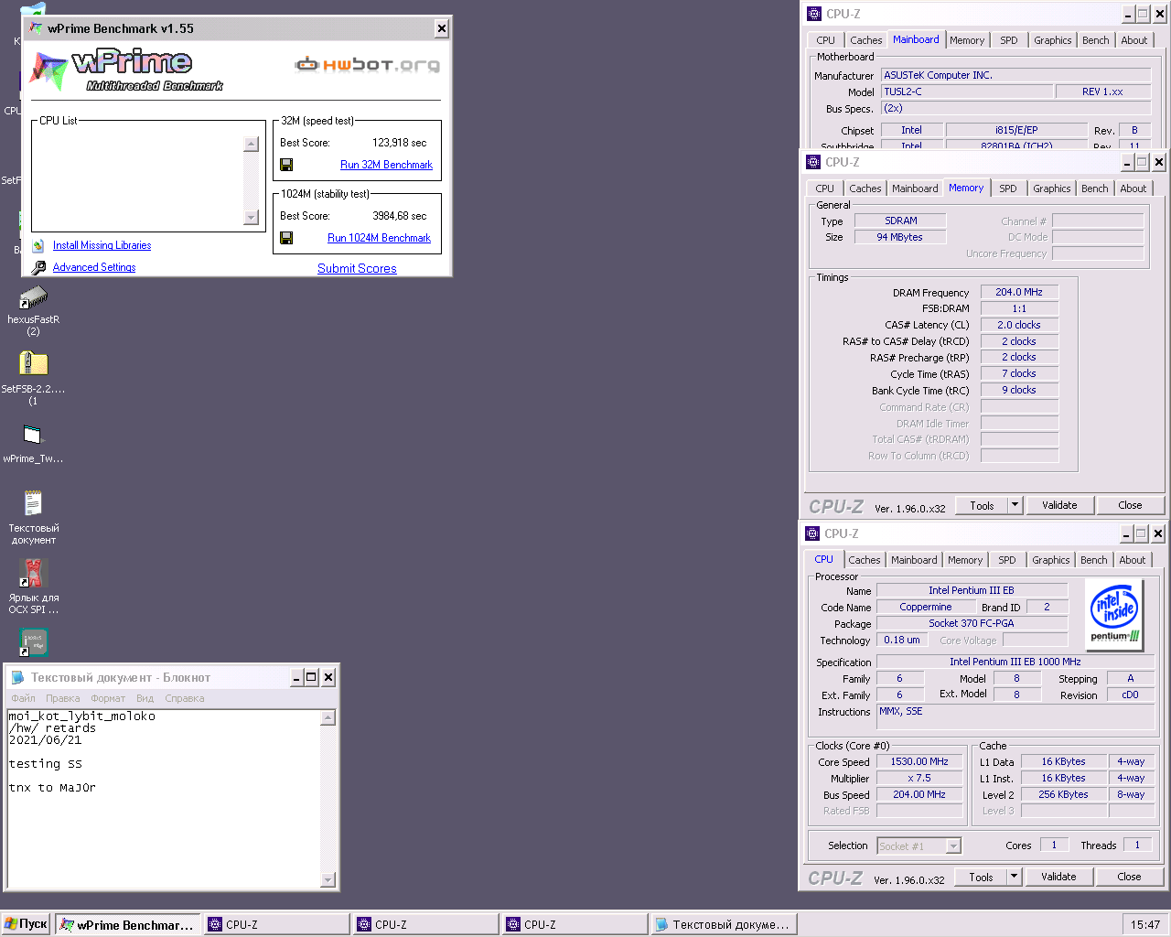Click the CAS# Latency value 2.0 clocks
Viewport: 1171px width, 937px height.
pyautogui.click(x=1019, y=325)
